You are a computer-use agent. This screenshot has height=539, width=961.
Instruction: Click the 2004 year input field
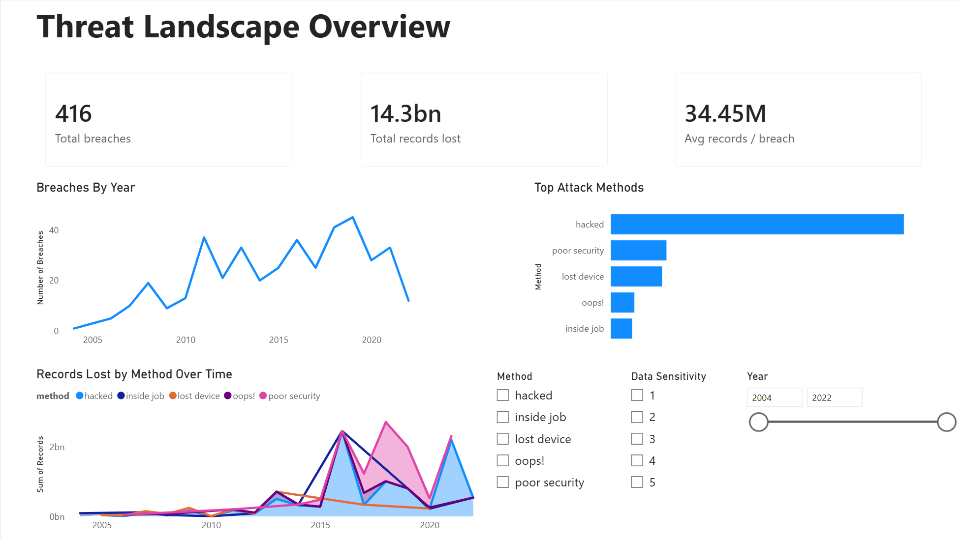click(x=774, y=397)
